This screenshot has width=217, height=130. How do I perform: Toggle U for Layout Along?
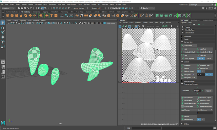(199, 120)
